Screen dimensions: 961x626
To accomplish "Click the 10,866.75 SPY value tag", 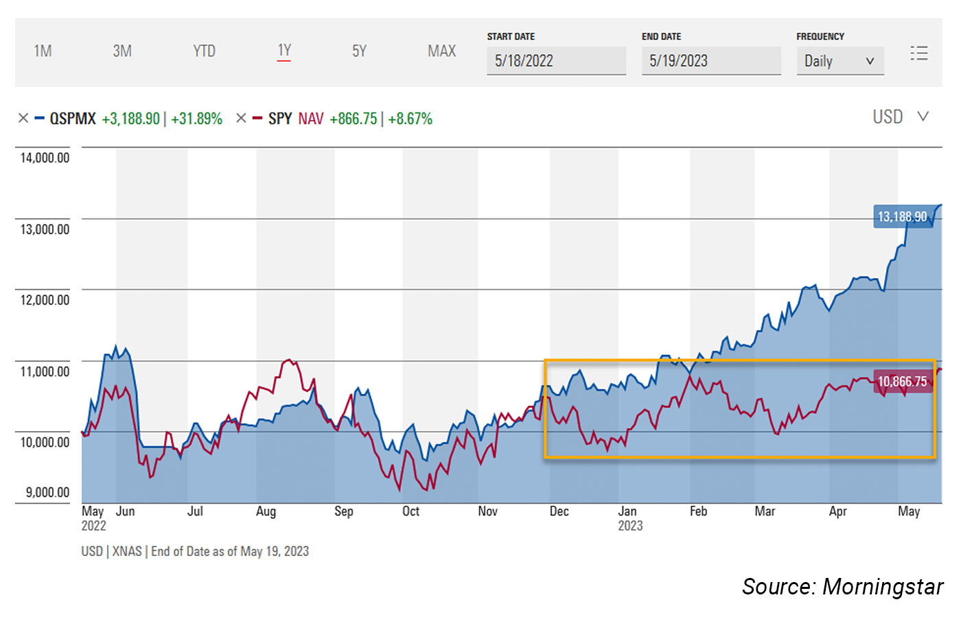I will pyautogui.click(x=902, y=382).
